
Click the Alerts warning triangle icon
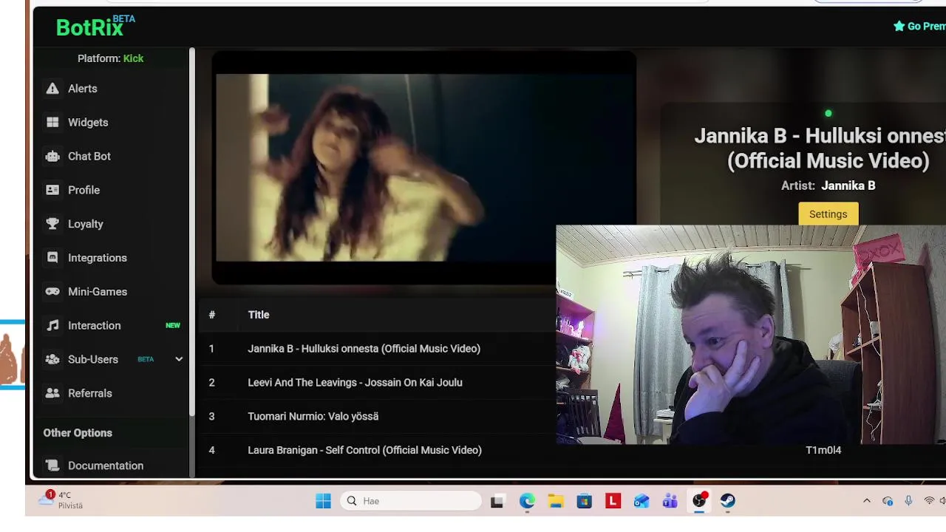coord(52,89)
